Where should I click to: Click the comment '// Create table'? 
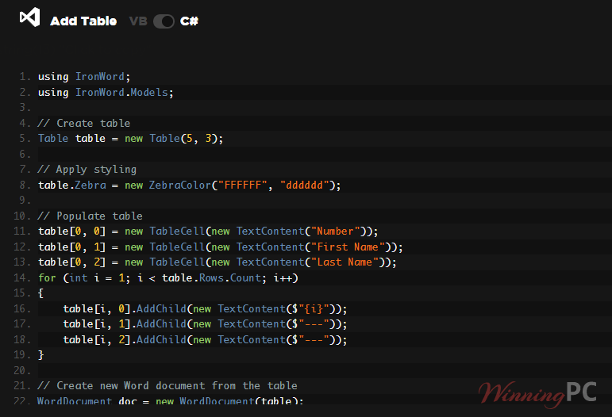[x=84, y=123]
